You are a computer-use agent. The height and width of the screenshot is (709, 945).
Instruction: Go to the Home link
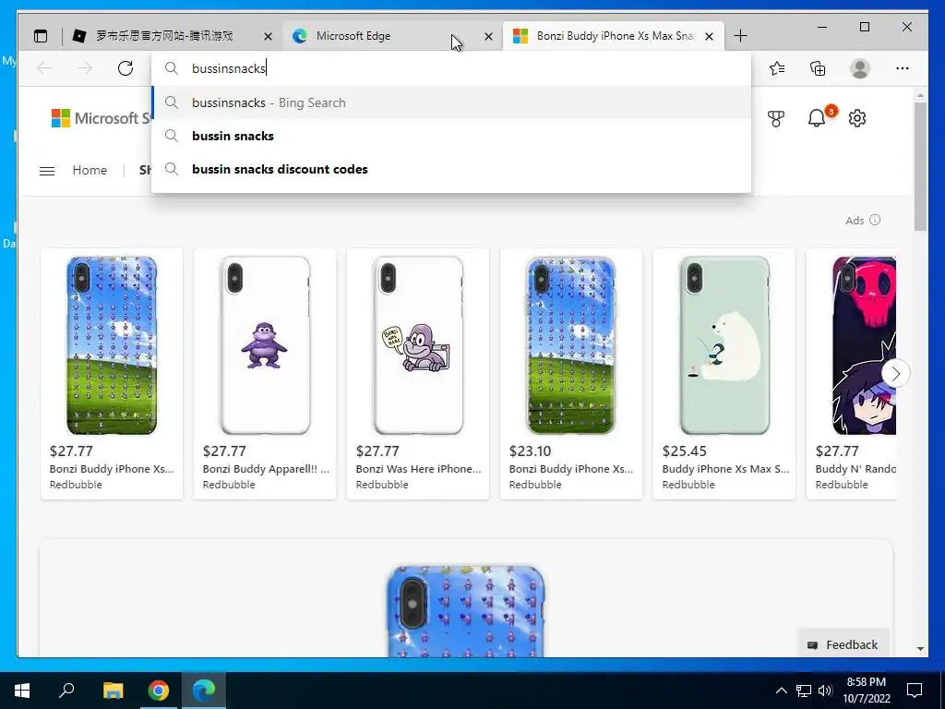click(x=90, y=171)
